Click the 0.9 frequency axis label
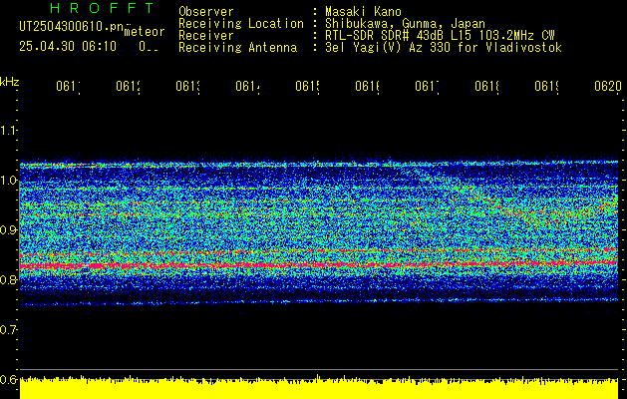Screen dimensions: 627x399 (x=8, y=229)
